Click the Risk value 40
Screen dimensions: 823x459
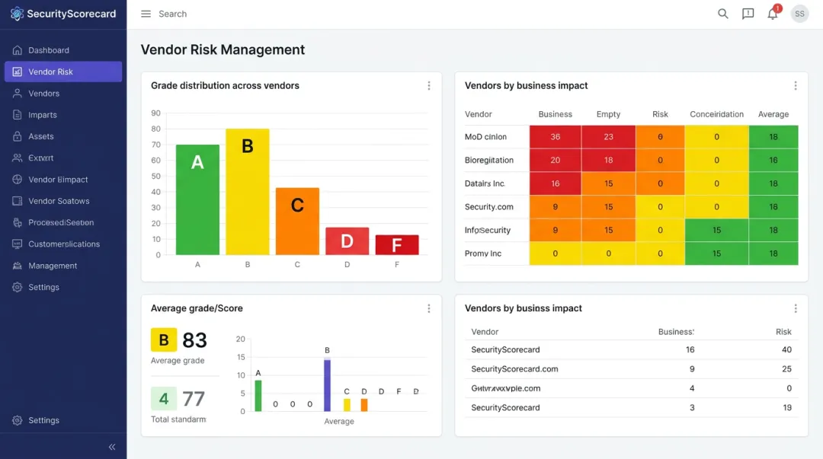[x=786, y=350]
